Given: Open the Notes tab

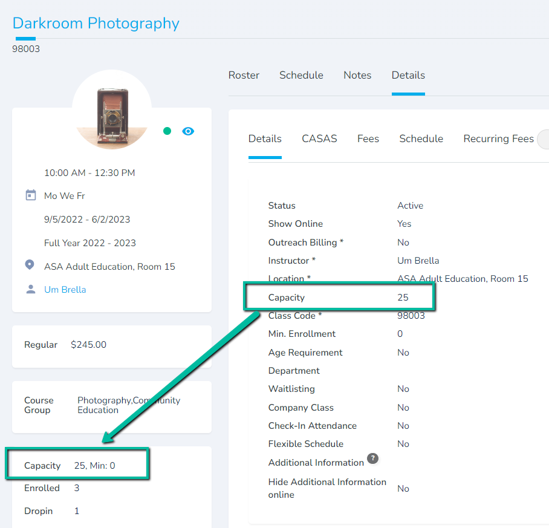Looking at the screenshot, I should click(357, 76).
